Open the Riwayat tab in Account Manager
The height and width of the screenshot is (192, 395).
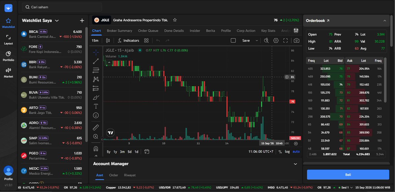tap(130, 175)
